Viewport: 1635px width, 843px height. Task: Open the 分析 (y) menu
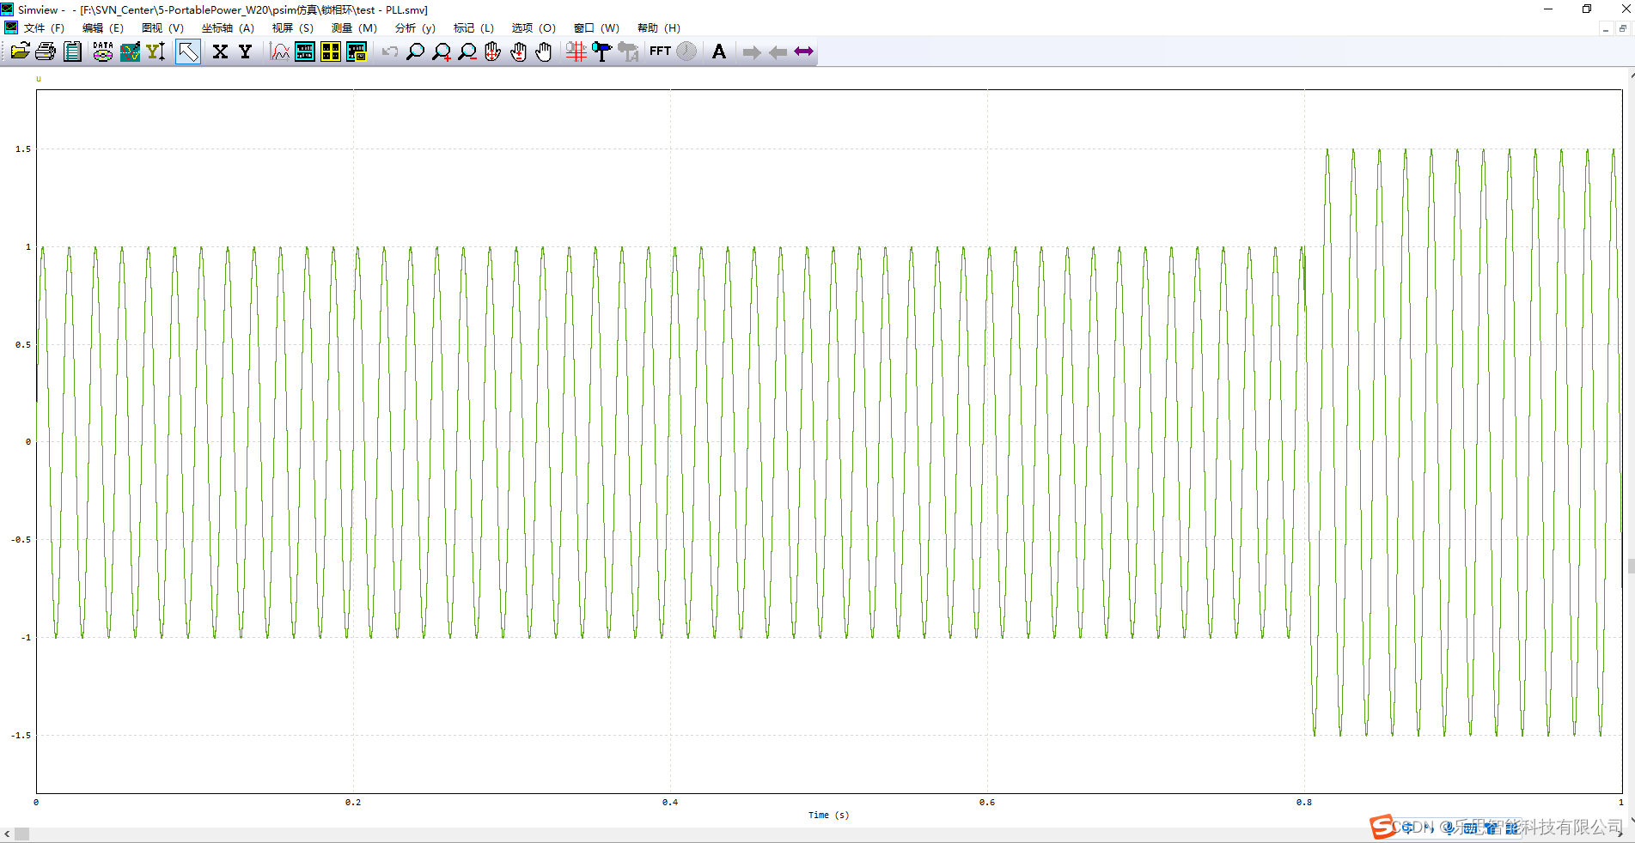click(x=415, y=28)
